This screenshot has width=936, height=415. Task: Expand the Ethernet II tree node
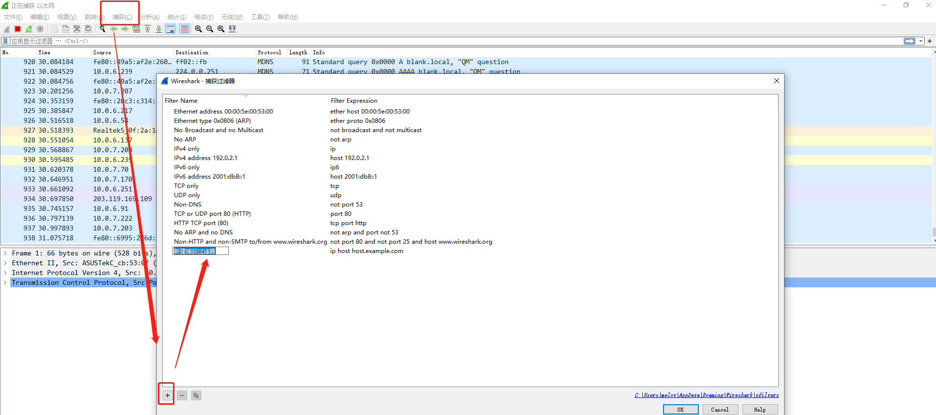point(5,263)
